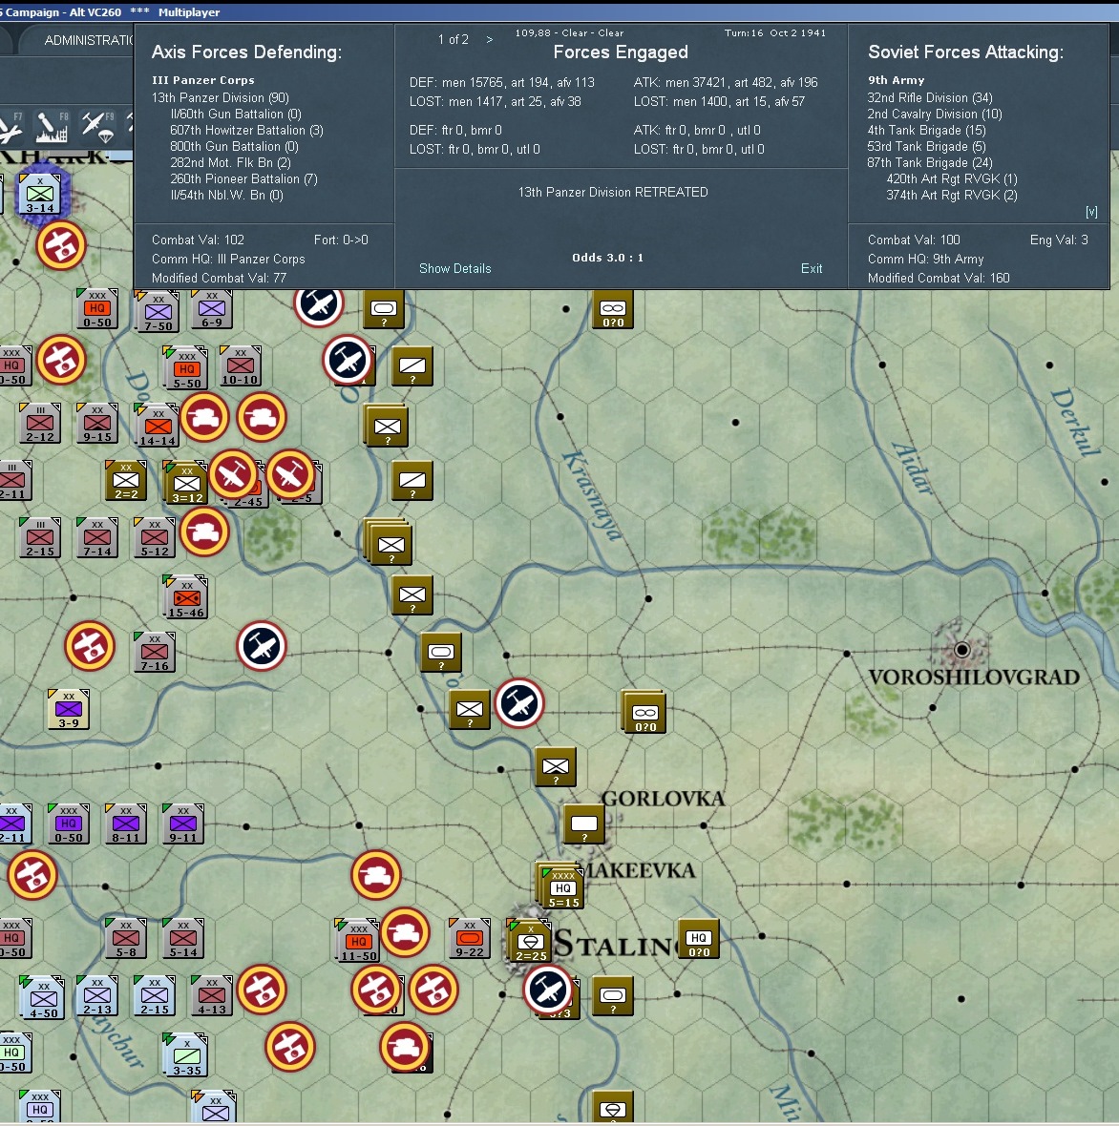Select the Soviet 3=12 unit counter
The image size is (1119, 1126).
(187, 483)
